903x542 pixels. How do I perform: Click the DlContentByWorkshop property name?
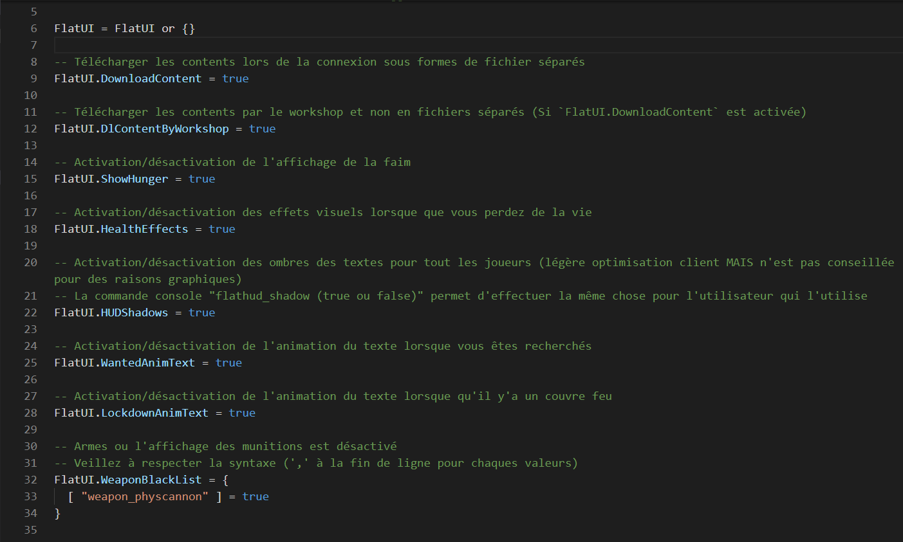[165, 129]
